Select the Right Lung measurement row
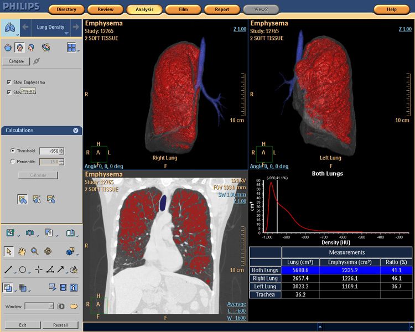Screen dimensions: 415x332 [331, 278]
